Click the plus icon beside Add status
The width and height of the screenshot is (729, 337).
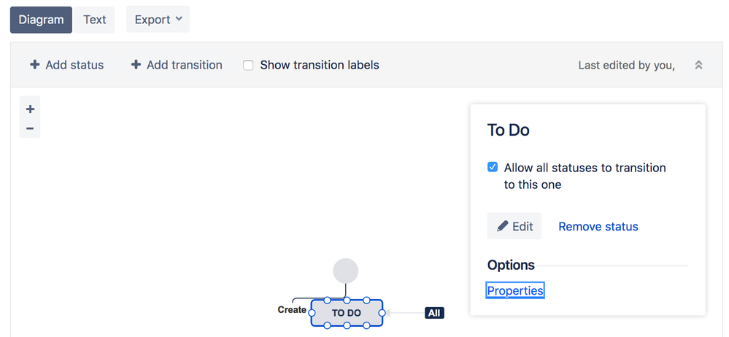pyautogui.click(x=35, y=65)
